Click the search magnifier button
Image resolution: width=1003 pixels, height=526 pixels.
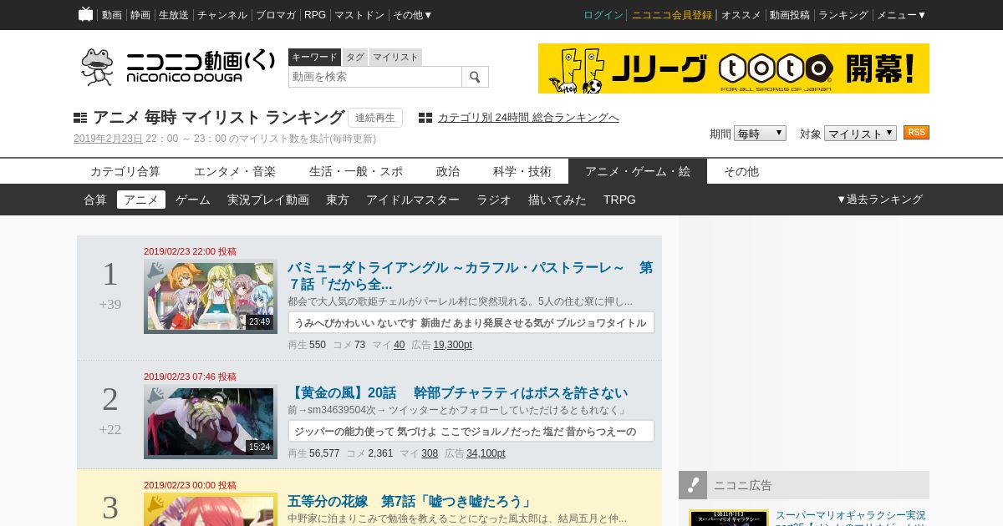point(475,77)
